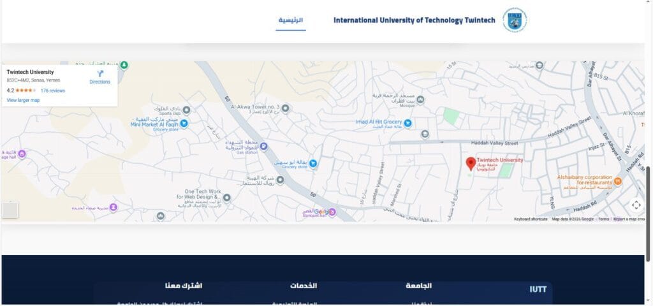Click Report a map error link
653x306 pixels.
pos(629,219)
